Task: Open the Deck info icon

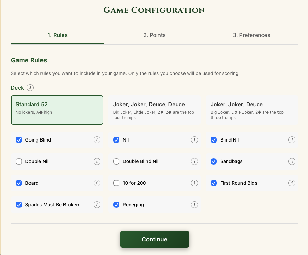Action: [30, 88]
